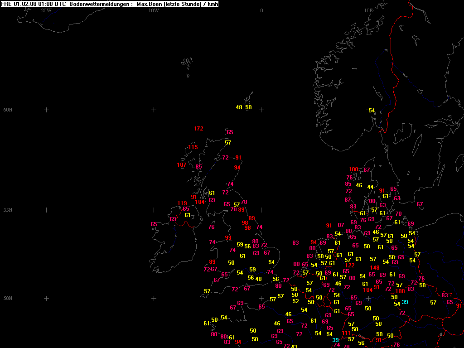464x348 pixels.
Task: Click the 148 gust value in Germany
Action: (x=375, y=268)
